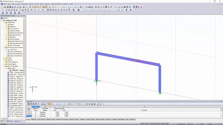The image size is (223, 125).
Task: Select Guide Objects in navigator
Action: pyautogui.click(x=12, y=64)
